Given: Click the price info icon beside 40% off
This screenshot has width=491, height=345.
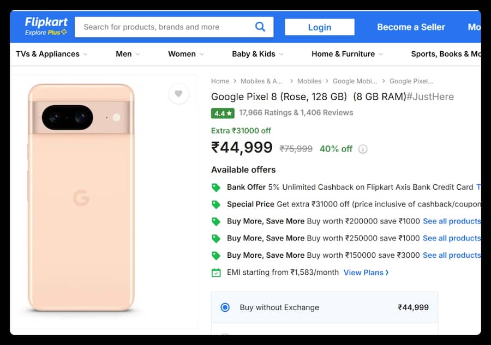Looking at the screenshot, I should [x=363, y=149].
